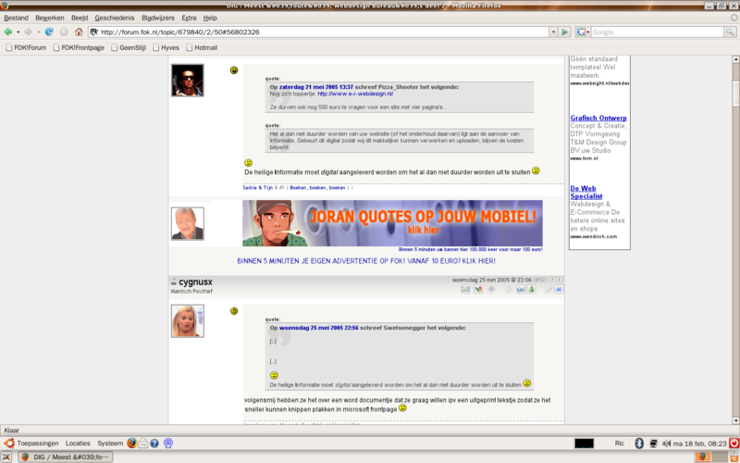The height and width of the screenshot is (463, 740).
Task: Launch Firefox from the GNOME top panel
Action: click(x=132, y=444)
